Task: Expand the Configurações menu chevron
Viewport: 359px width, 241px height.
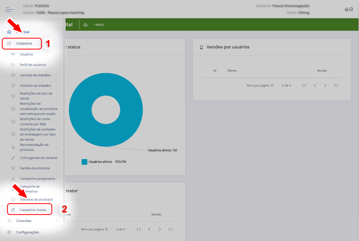Action: click(57, 232)
